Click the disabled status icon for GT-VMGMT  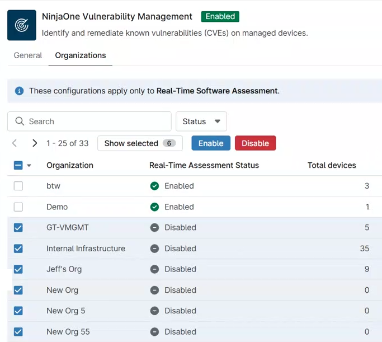(154, 228)
